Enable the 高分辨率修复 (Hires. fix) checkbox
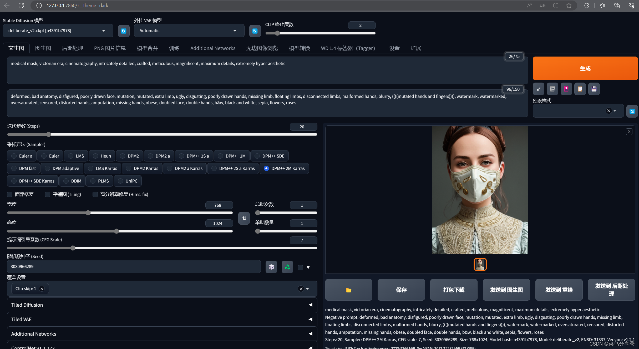Image resolution: width=639 pixels, height=349 pixels. point(95,195)
